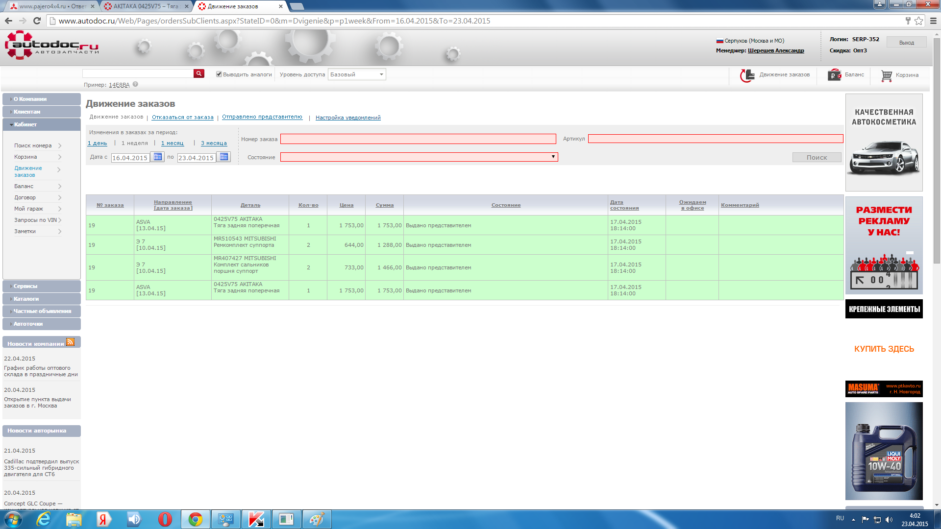Open the Корзина shopping cart icon
This screenshot has height=529, width=941.
point(887,75)
